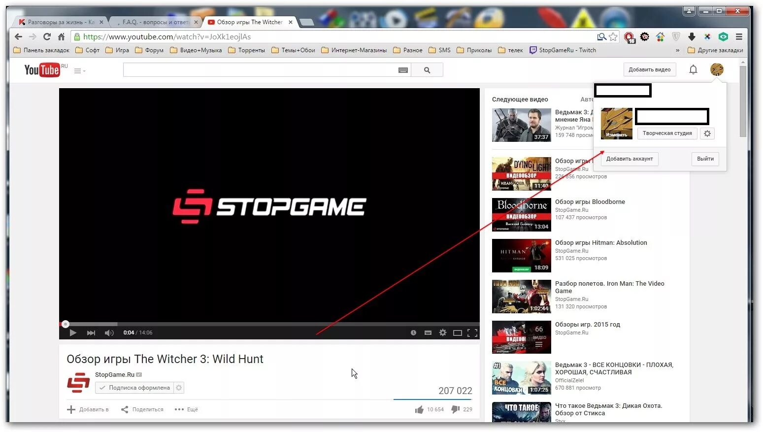Viewport: 763px width, 432px height.
Task: Go to the browser home page icon
Action: 61,37
